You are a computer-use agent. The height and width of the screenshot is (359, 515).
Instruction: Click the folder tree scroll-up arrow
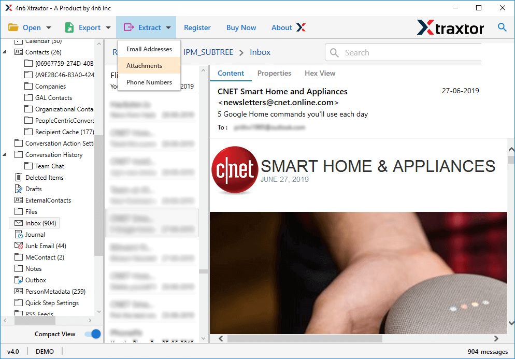click(99, 44)
